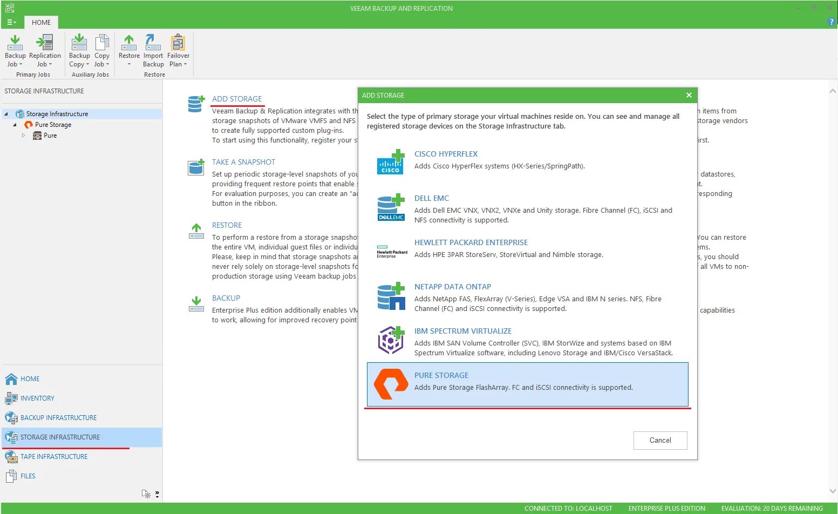Viewport: 838px width, 514px height.
Task: Click the Hewlett Packard Enterprise logo
Action: [x=392, y=251]
